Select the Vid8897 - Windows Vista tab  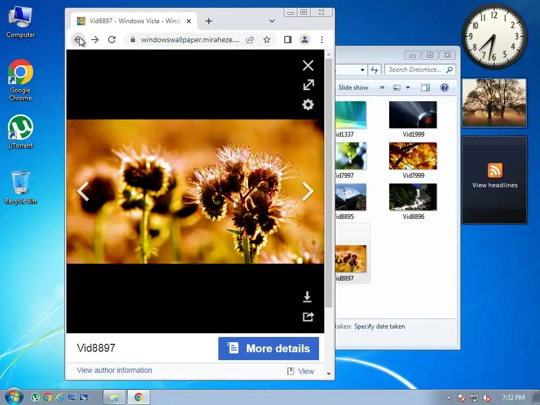[x=134, y=21]
